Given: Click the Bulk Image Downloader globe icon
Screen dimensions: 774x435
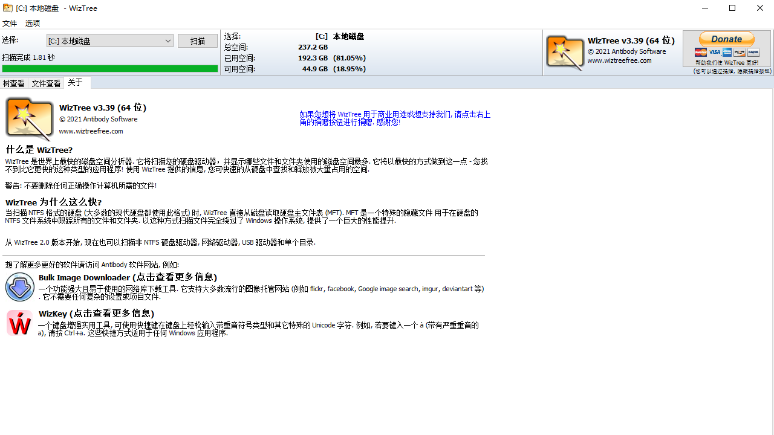Looking at the screenshot, I should (19, 286).
